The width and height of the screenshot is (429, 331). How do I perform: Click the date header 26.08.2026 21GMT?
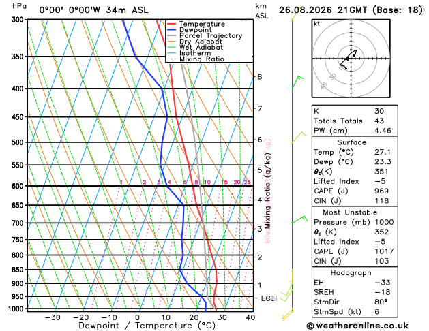click(x=323, y=10)
